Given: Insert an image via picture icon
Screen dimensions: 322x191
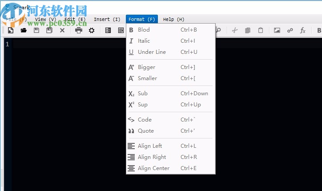Looking at the screenshot, I should 277,30.
